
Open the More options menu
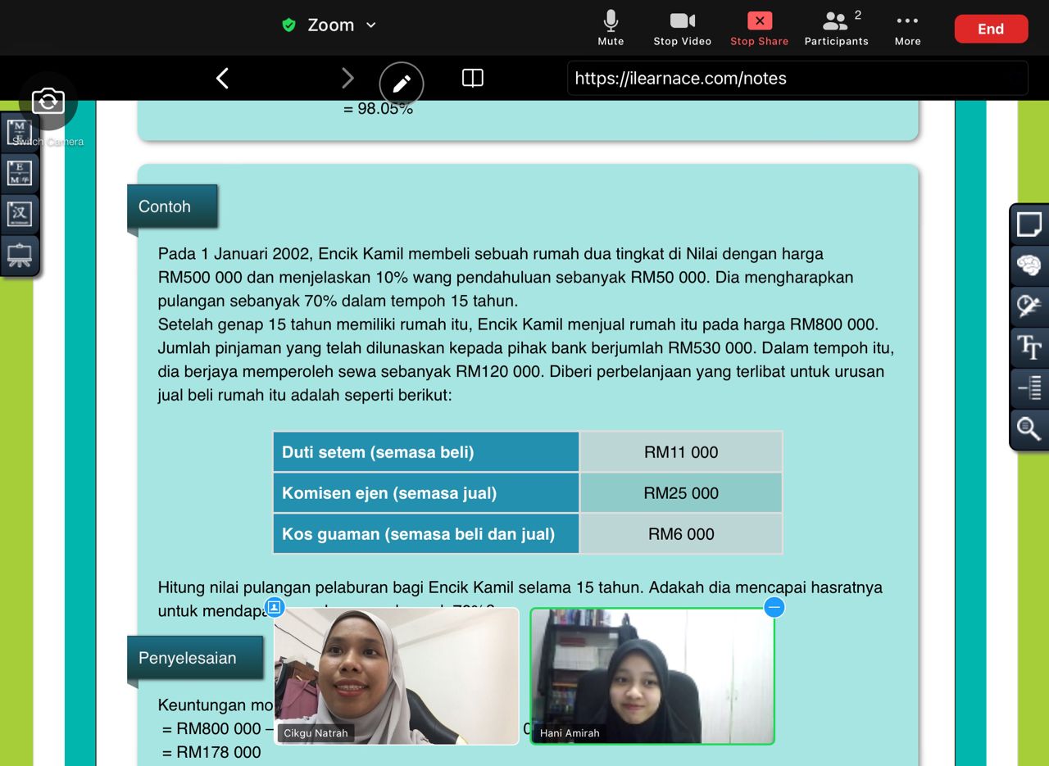click(x=907, y=27)
